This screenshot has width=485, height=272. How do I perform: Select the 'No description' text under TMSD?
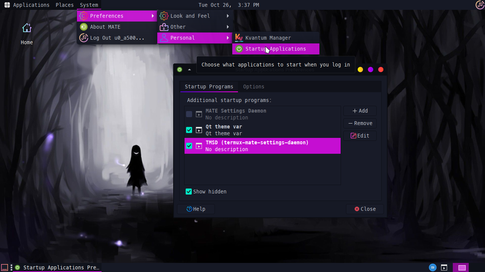pos(227,149)
